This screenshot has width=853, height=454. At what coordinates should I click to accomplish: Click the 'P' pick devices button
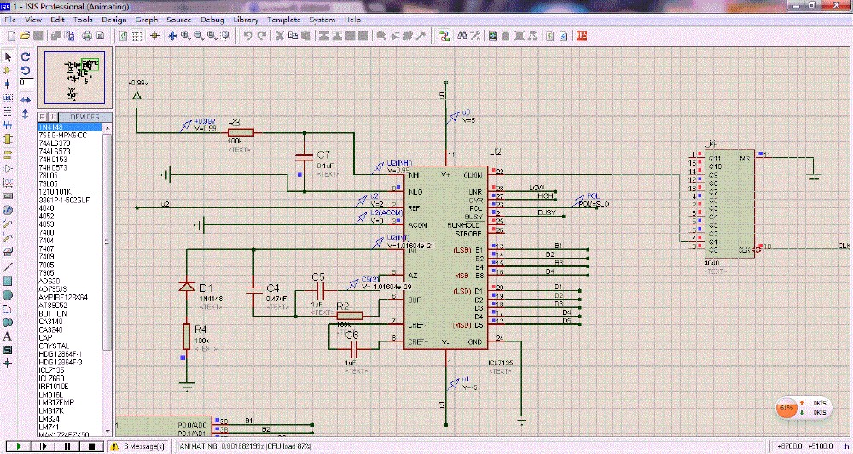[x=43, y=117]
